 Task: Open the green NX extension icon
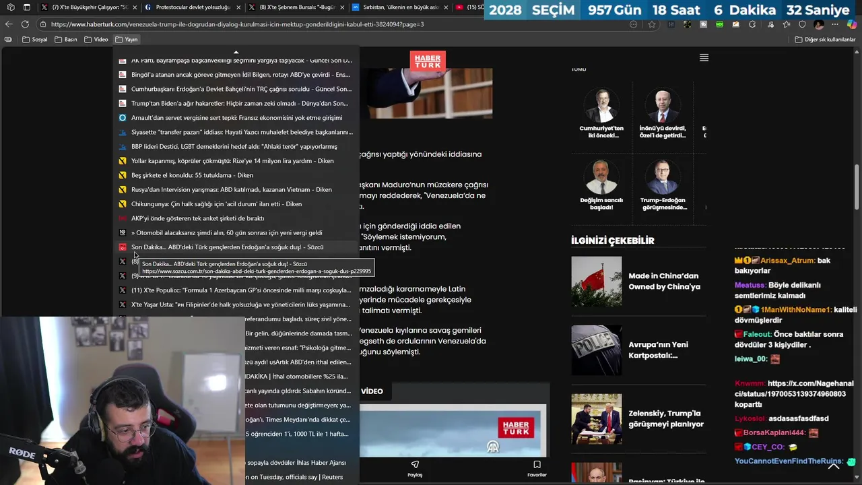tap(719, 24)
